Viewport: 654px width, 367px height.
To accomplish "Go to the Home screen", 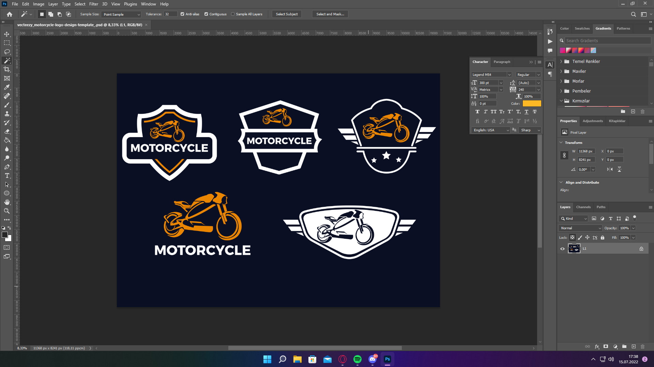I will [x=10, y=14].
